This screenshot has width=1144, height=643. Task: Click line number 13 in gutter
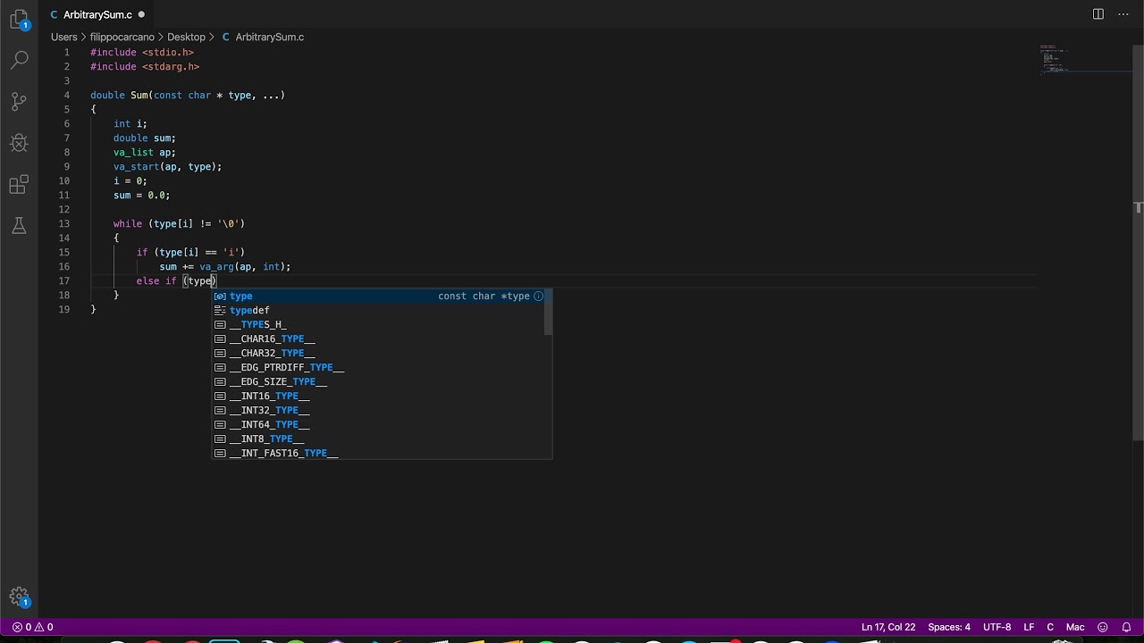click(64, 223)
